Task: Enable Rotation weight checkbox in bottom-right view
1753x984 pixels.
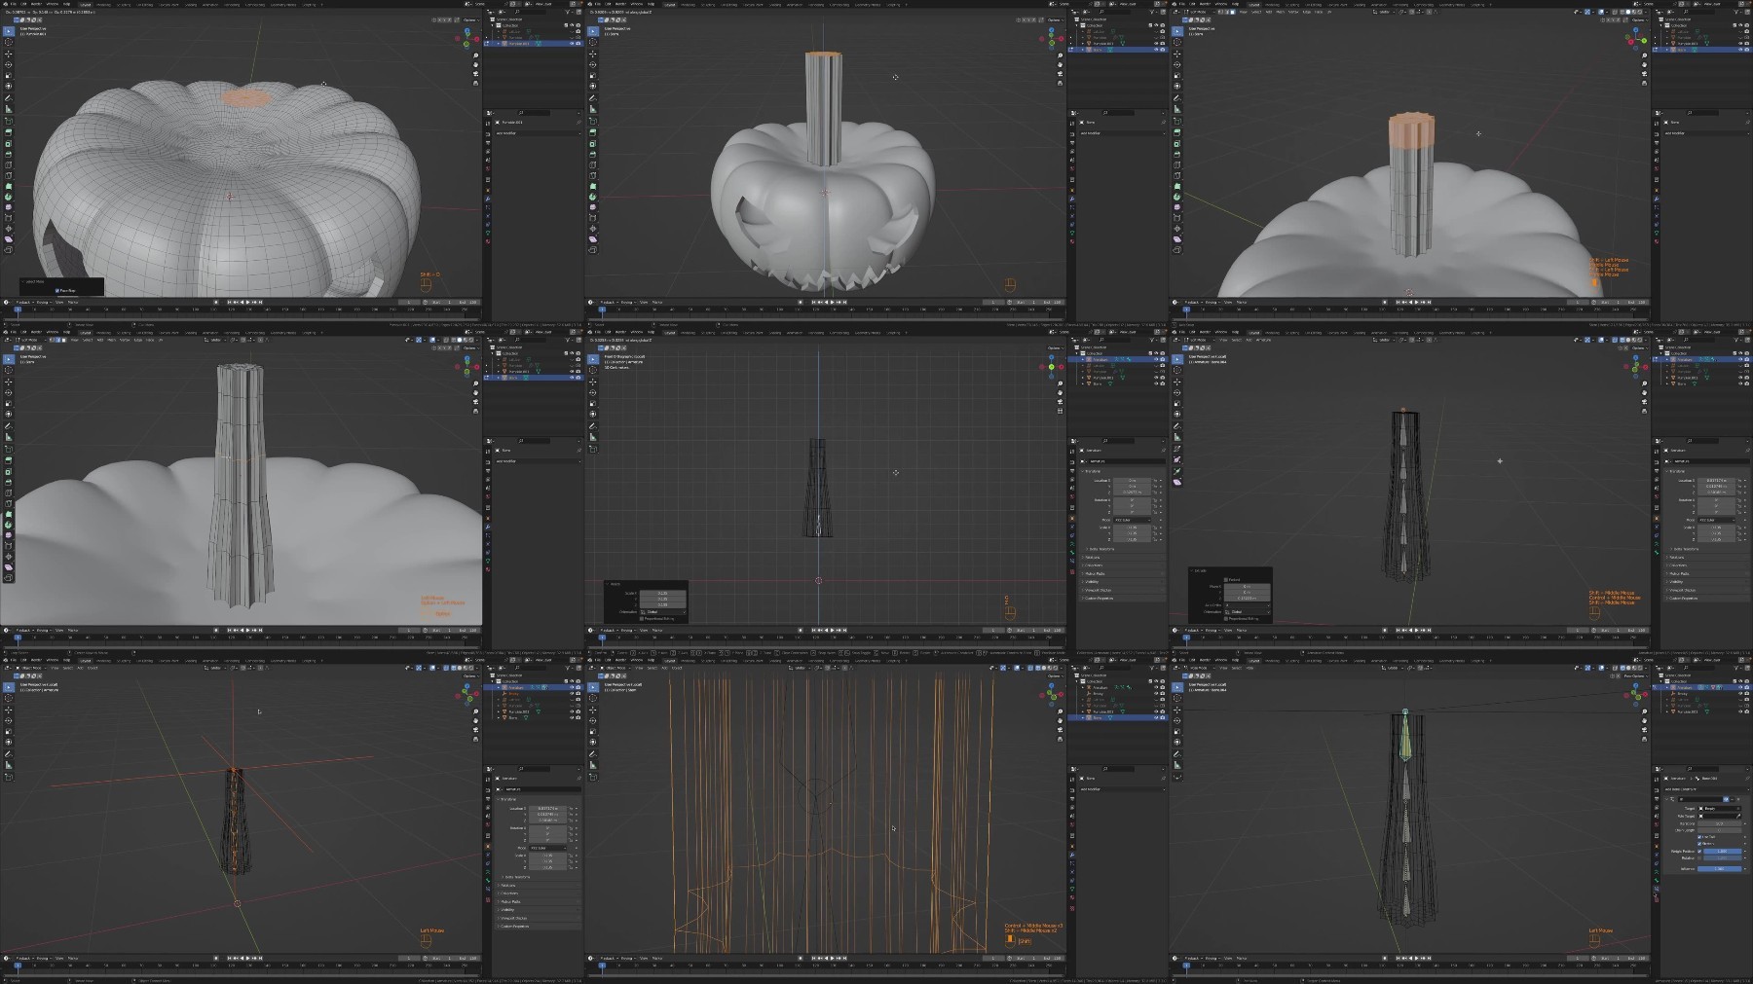Action: pos(1699,858)
